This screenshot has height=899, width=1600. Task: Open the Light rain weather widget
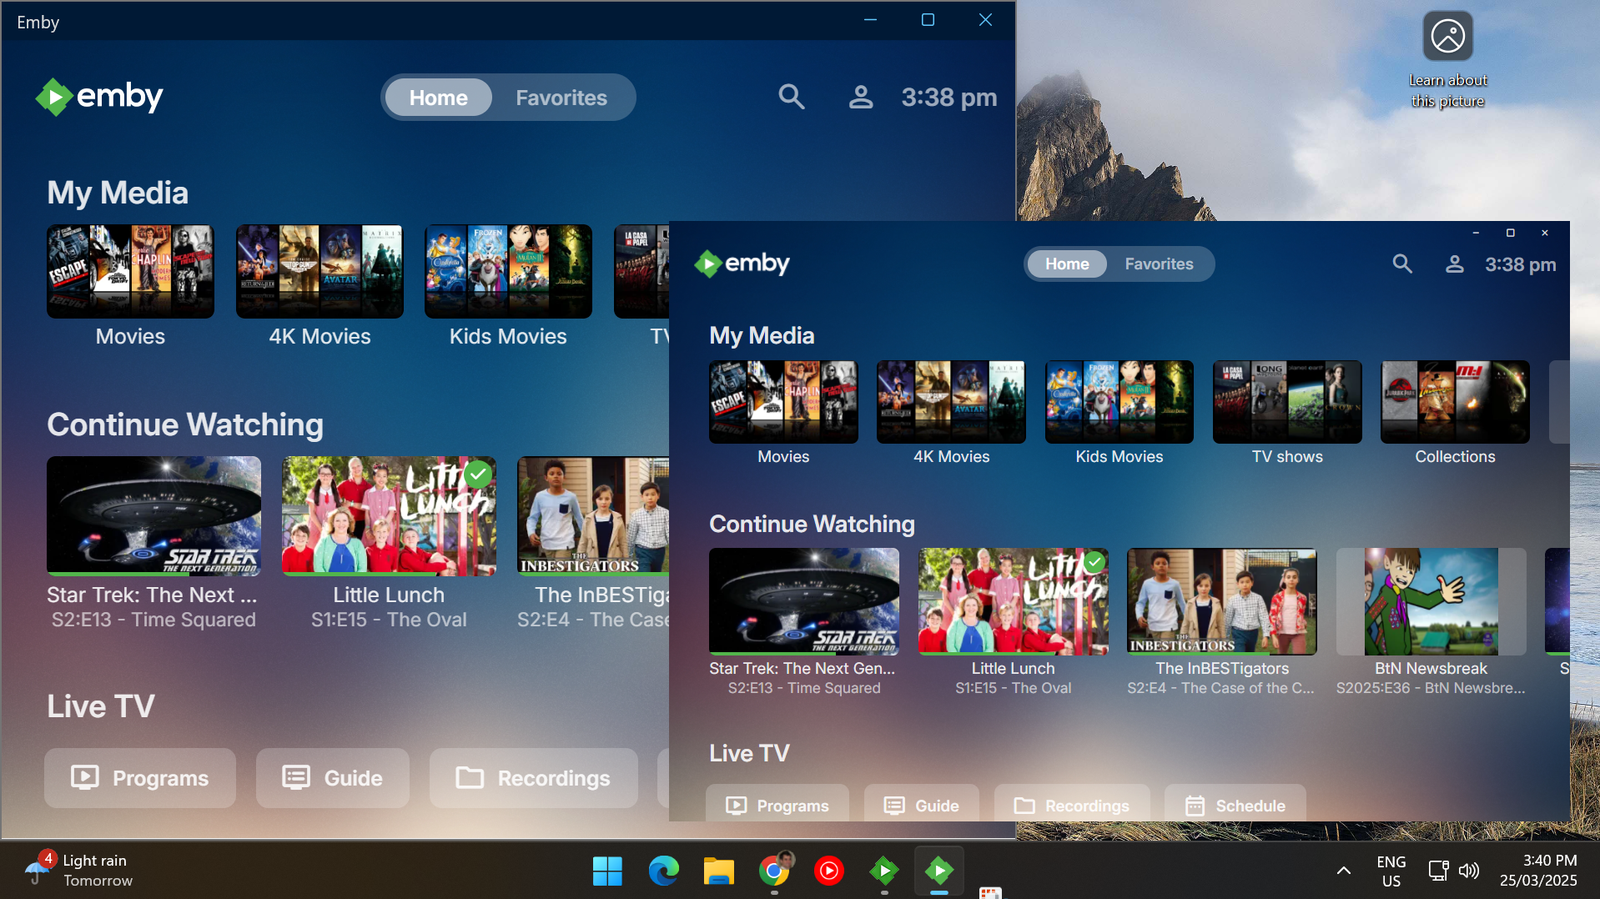pos(80,870)
